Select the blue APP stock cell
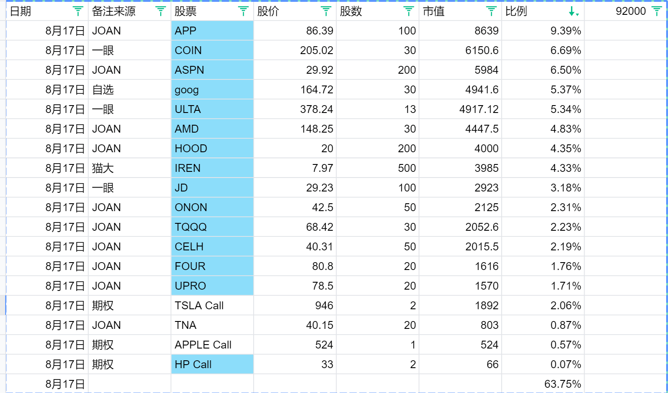Viewport: 668px width, 393px height. pyautogui.click(x=212, y=31)
